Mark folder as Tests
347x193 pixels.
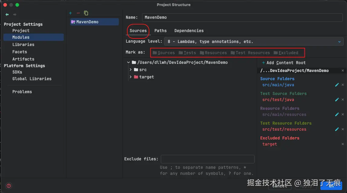187,53
